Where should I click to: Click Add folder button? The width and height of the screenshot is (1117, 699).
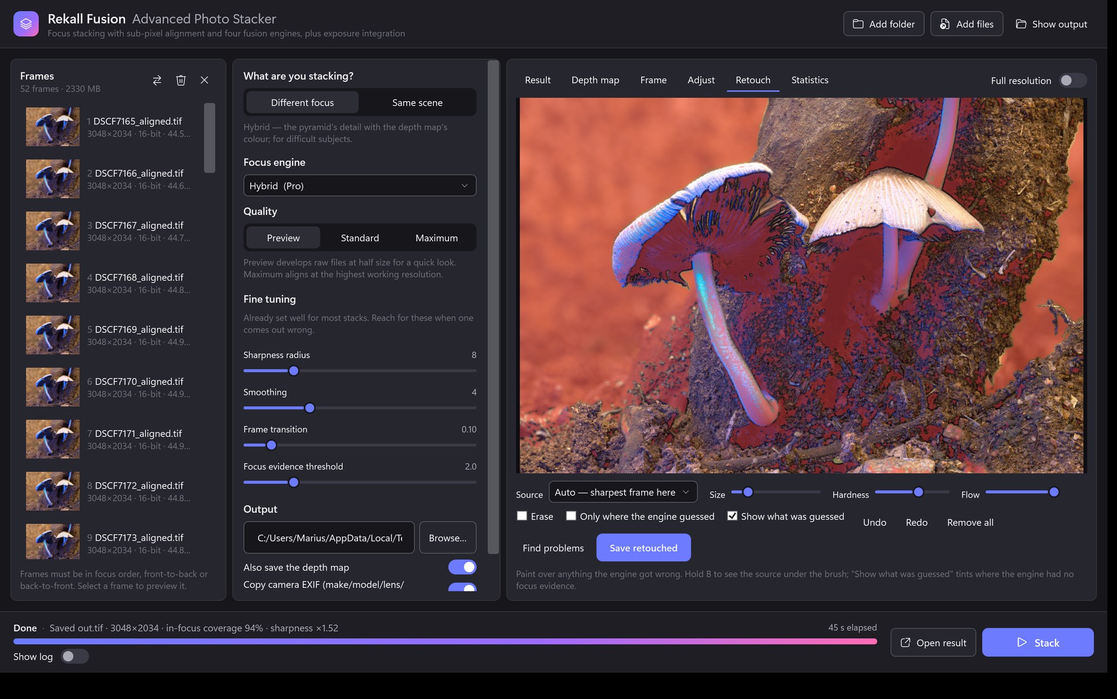(x=884, y=24)
